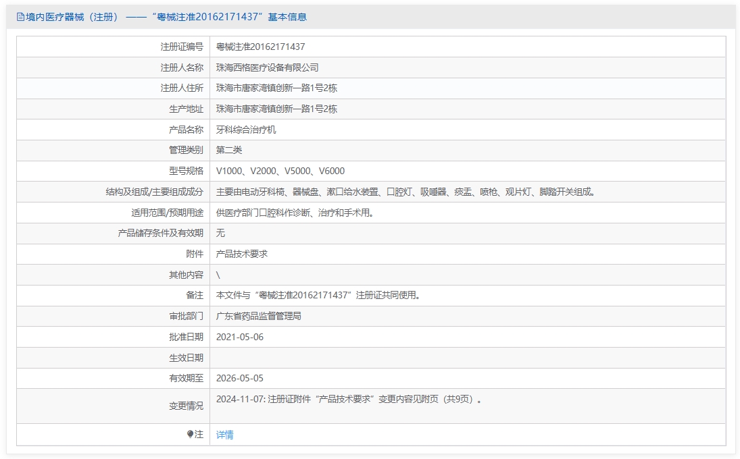Select the 批准日期 label

tap(186, 337)
